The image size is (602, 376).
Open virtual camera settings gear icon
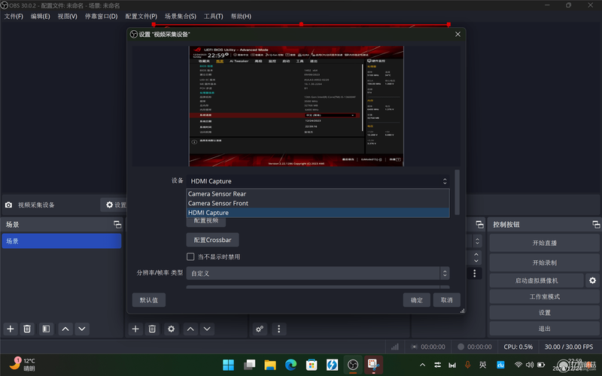[x=592, y=280]
